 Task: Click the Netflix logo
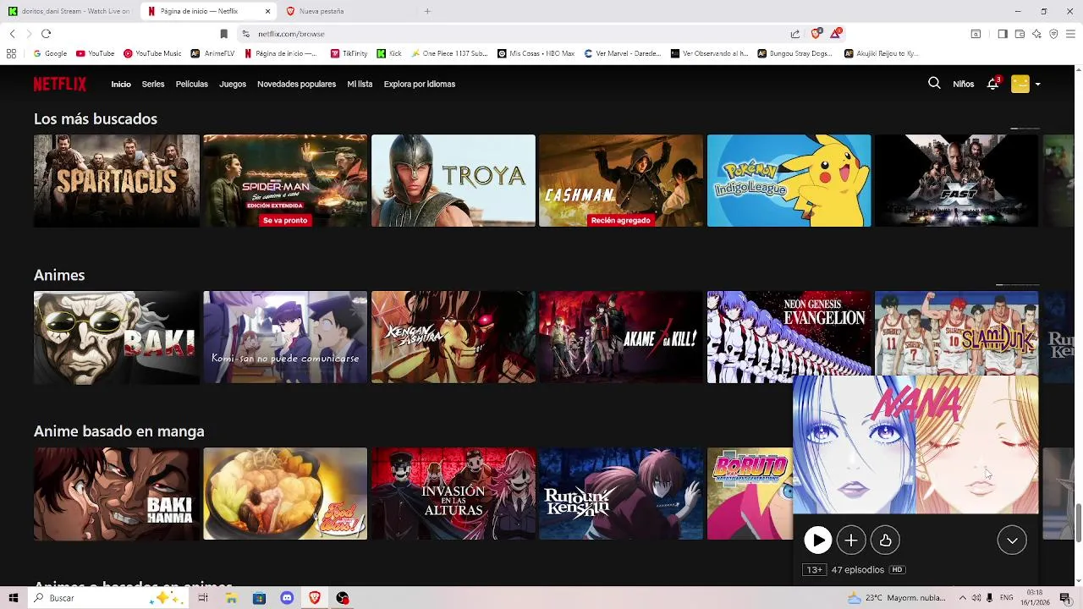coord(60,84)
